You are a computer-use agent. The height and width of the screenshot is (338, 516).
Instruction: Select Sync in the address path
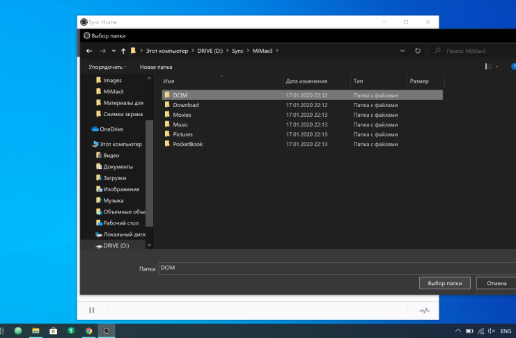237,51
